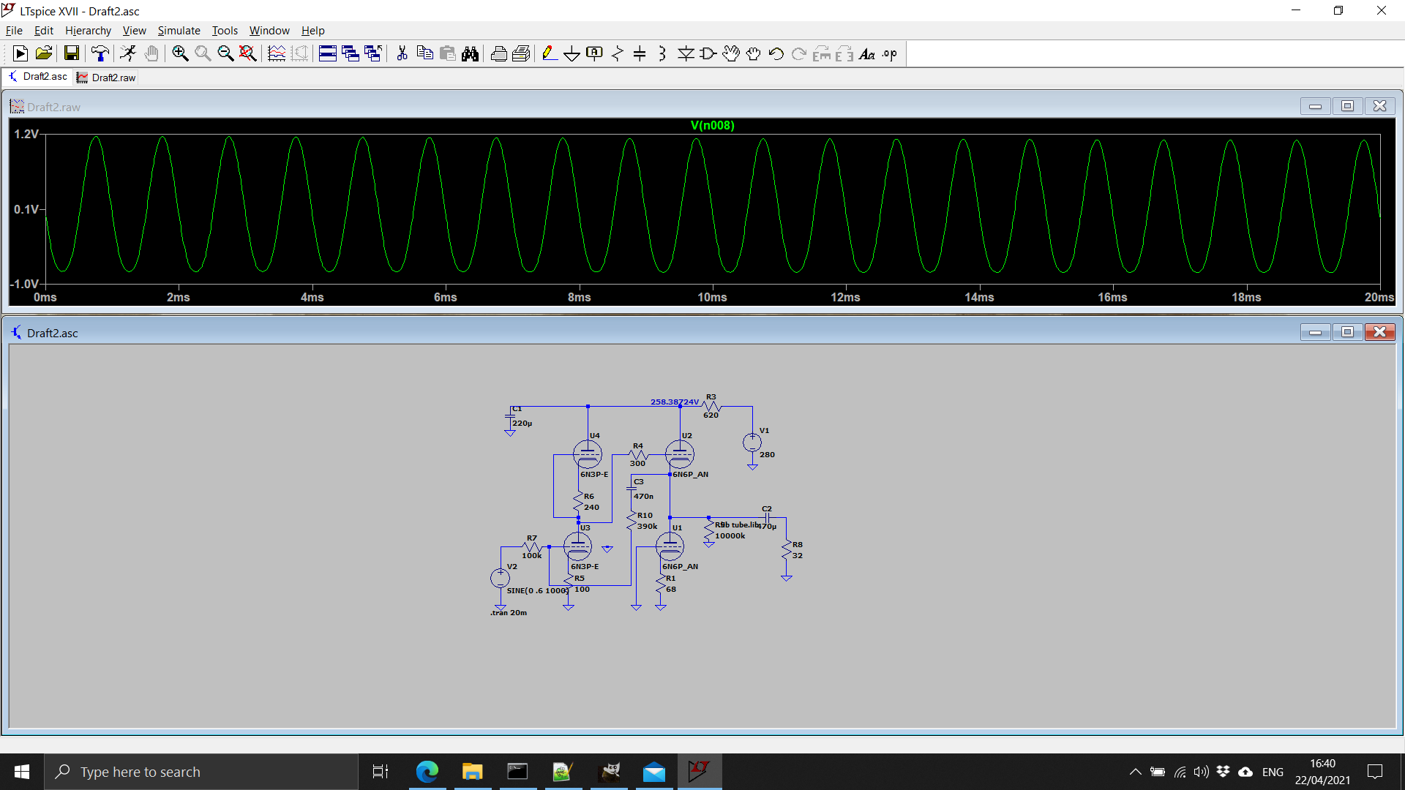Screen dimensions: 1405x790
Task: Click the Zoom Out magnifier icon
Action: pyautogui.click(x=225, y=53)
